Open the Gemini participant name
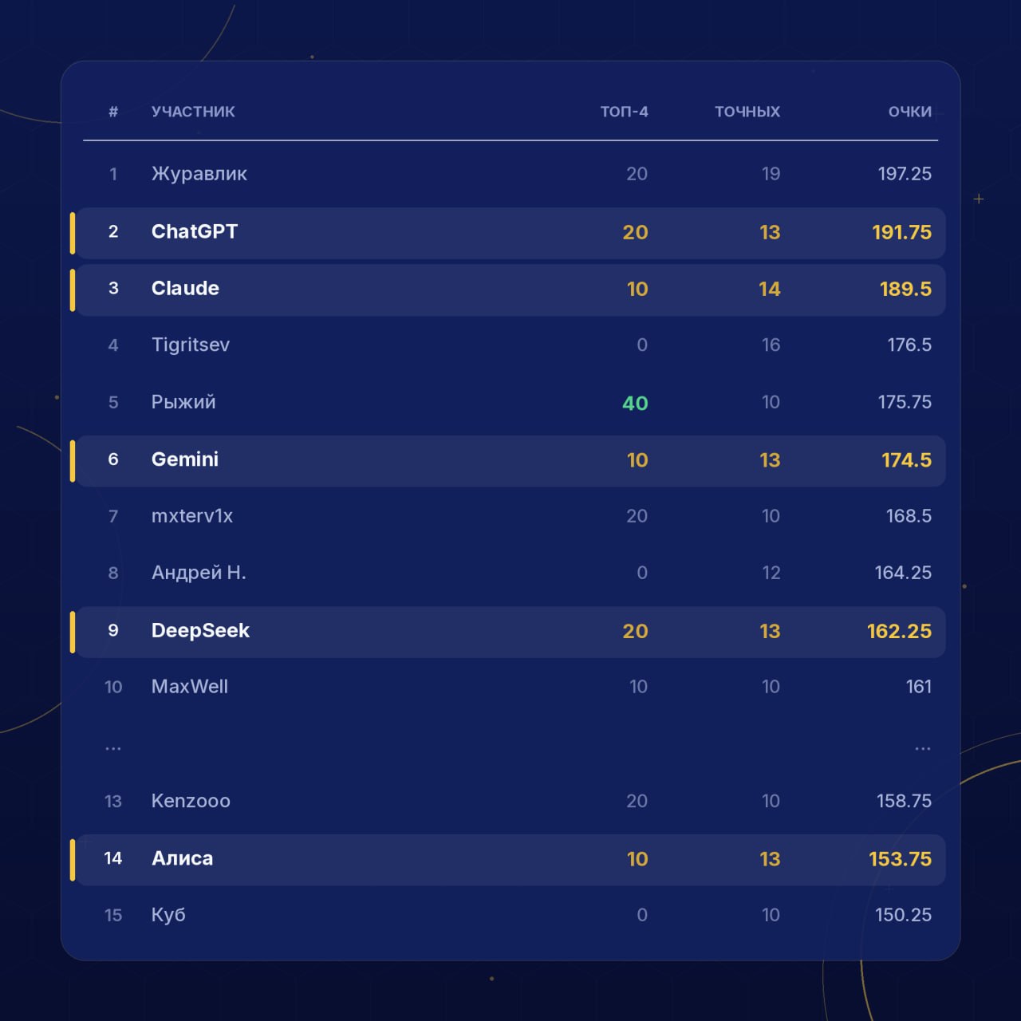The image size is (1021, 1021). [185, 459]
